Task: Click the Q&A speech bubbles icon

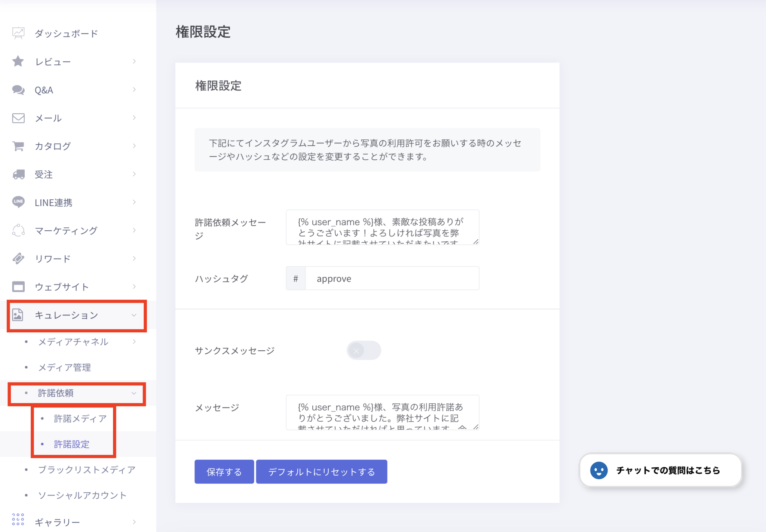Action: coord(18,90)
